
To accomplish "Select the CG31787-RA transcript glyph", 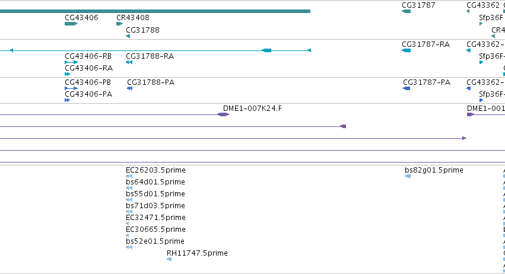I will pos(406,50).
